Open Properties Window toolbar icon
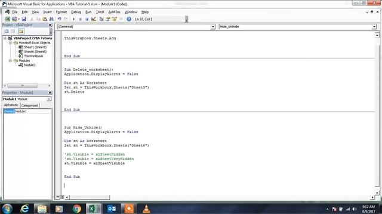This screenshot has width=382, height=214. [x=108, y=19]
